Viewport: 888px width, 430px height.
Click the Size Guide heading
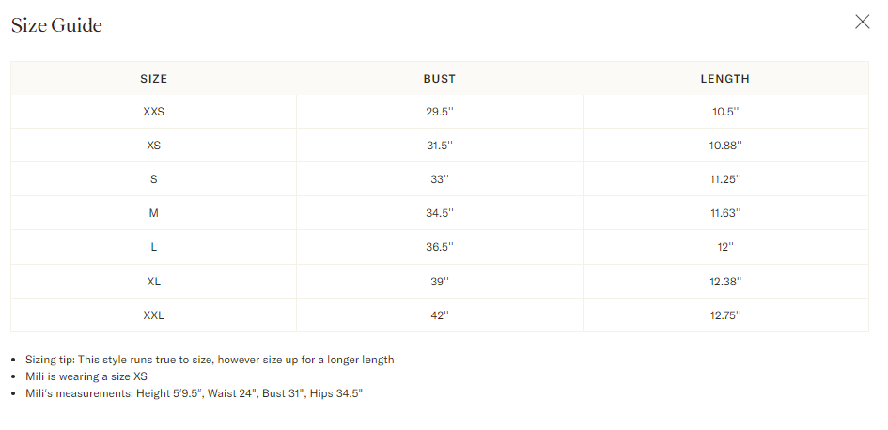56,25
